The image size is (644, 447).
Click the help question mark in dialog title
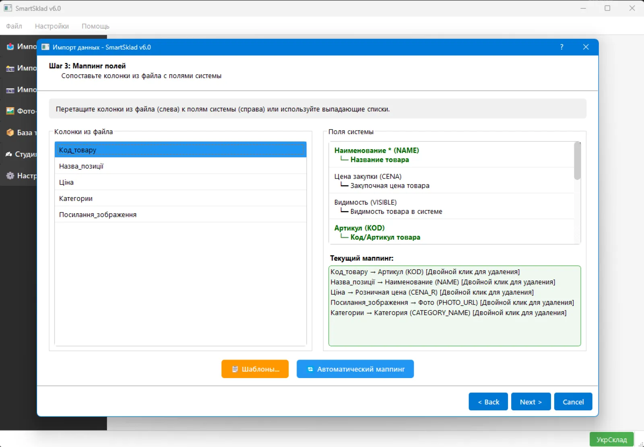(x=561, y=47)
